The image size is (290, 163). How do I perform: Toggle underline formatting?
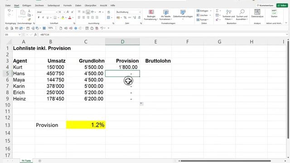click(48, 18)
